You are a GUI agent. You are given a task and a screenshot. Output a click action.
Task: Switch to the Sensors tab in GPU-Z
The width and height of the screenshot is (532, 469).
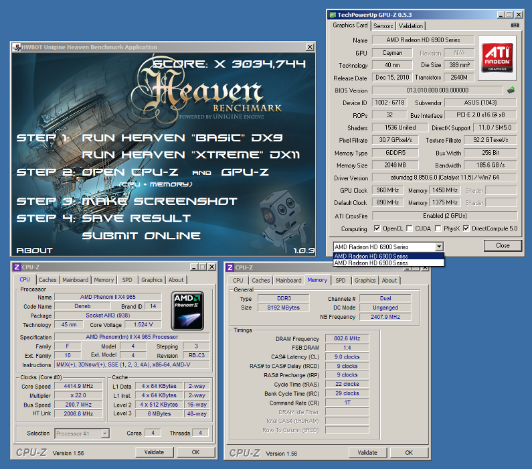tap(383, 26)
